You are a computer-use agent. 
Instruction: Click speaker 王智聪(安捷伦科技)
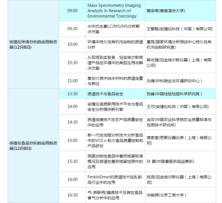[180, 29]
